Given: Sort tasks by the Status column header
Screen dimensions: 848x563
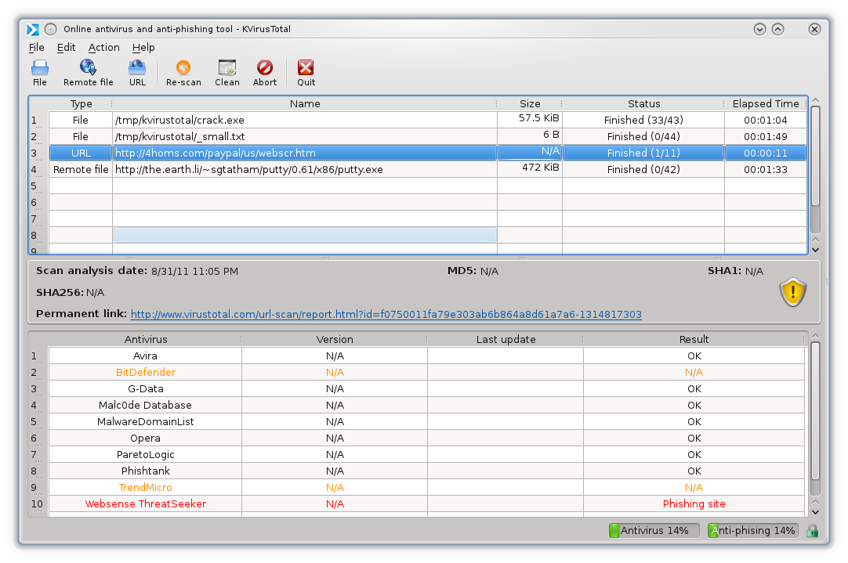Looking at the screenshot, I should point(643,103).
